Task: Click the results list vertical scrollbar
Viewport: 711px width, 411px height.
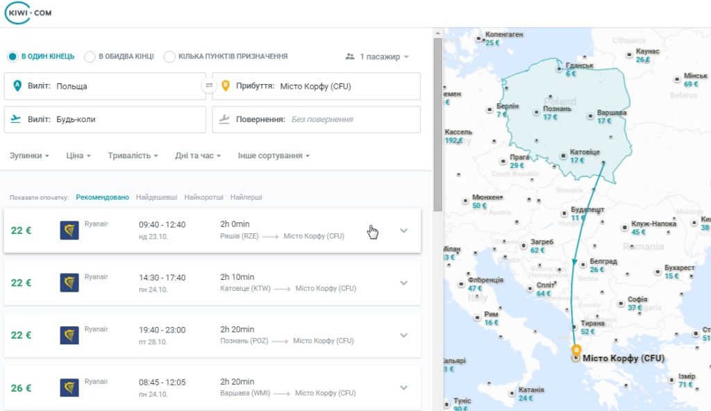Action: (437, 125)
